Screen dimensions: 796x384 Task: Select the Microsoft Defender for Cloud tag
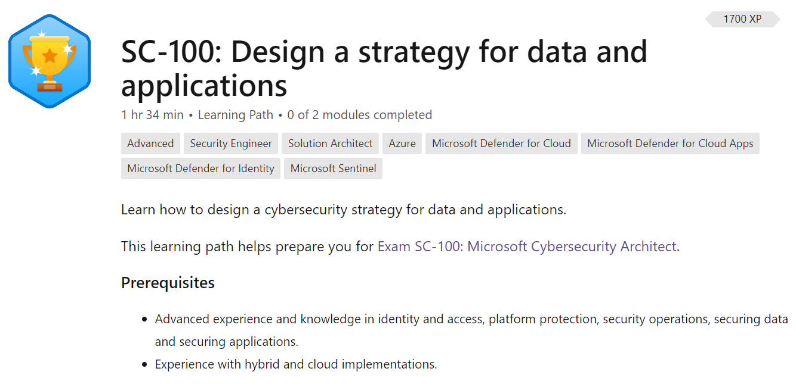[x=501, y=143]
